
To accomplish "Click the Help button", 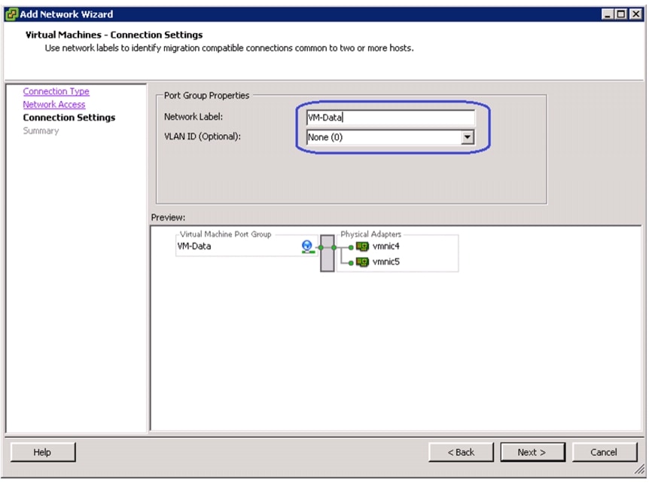I will pyautogui.click(x=43, y=452).
